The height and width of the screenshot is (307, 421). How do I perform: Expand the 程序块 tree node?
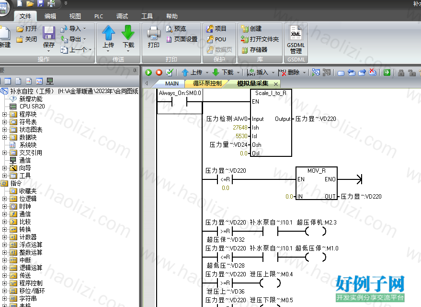5,114
